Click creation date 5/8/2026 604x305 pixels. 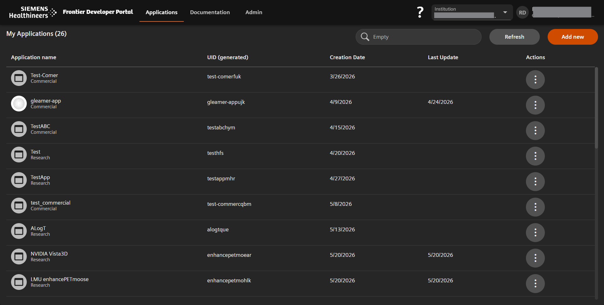(341, 204)
